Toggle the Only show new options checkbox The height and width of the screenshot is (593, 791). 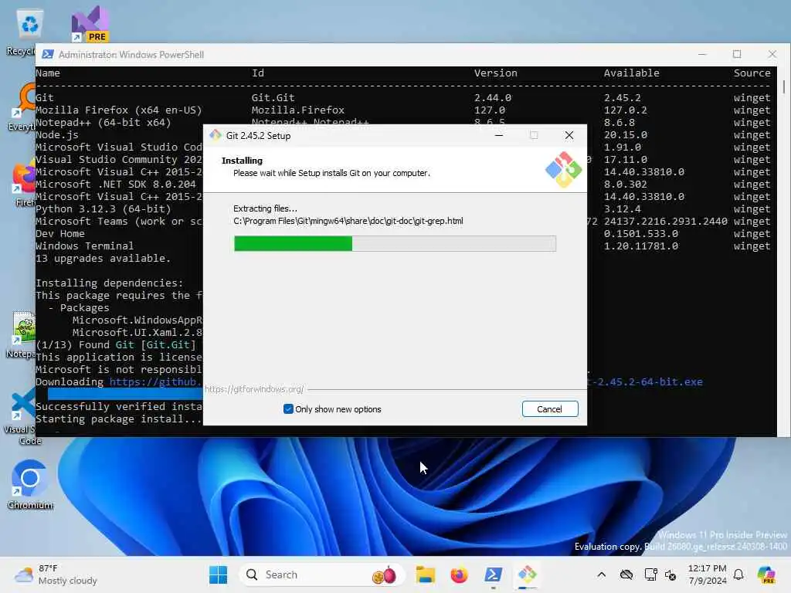point(288,409)
